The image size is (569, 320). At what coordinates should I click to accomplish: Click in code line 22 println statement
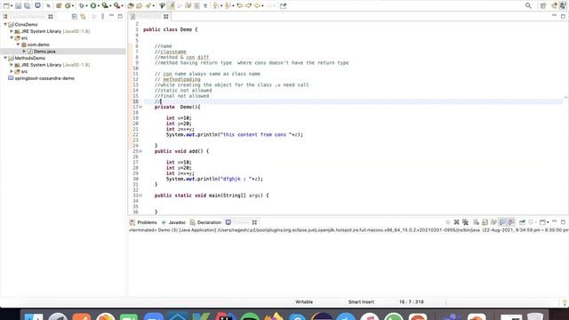[x=235, y=134]
